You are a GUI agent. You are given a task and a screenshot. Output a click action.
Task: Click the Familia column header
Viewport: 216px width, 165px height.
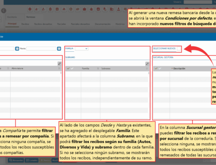[x=86, y=68]
